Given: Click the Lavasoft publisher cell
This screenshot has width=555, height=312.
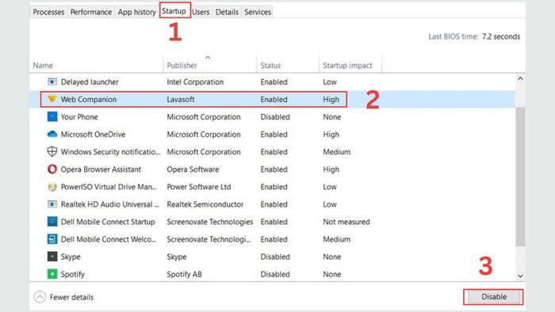Looking at the screenshot, I should point(181,99).
